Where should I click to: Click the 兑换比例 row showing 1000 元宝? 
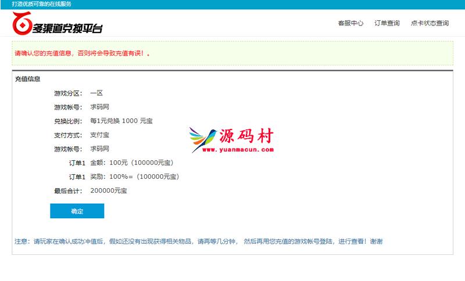(x=121, y=121)
